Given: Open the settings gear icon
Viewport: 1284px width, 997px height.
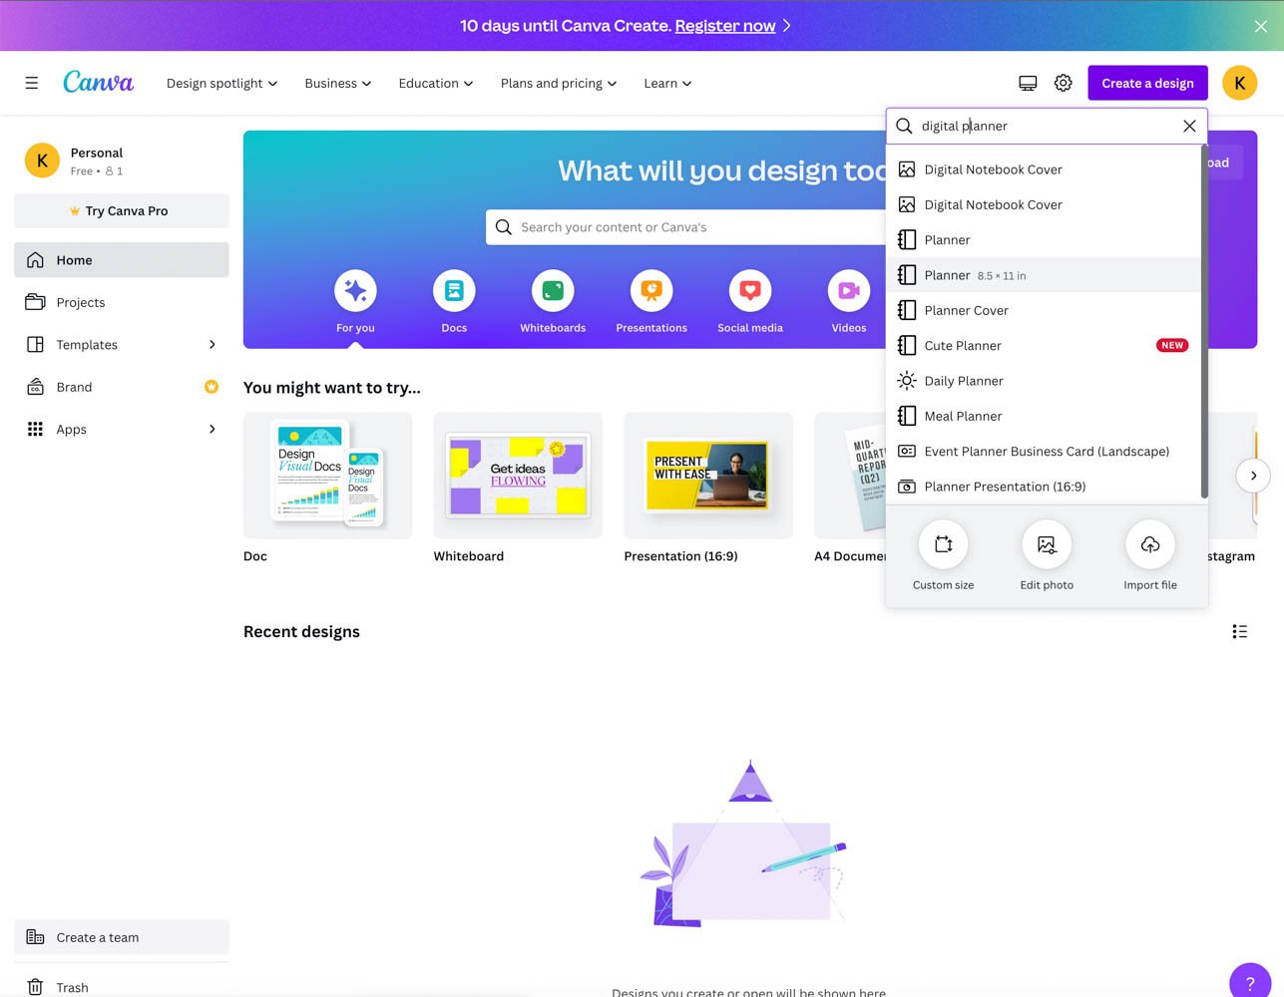Looking at the screenshot, I should 1064,83.
